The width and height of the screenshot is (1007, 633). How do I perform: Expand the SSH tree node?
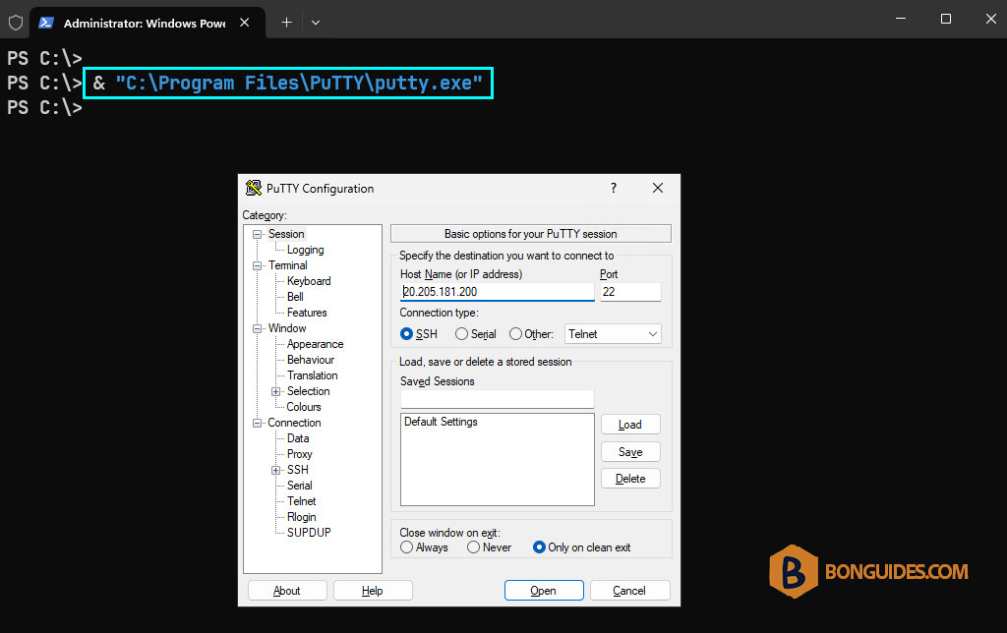275,470
